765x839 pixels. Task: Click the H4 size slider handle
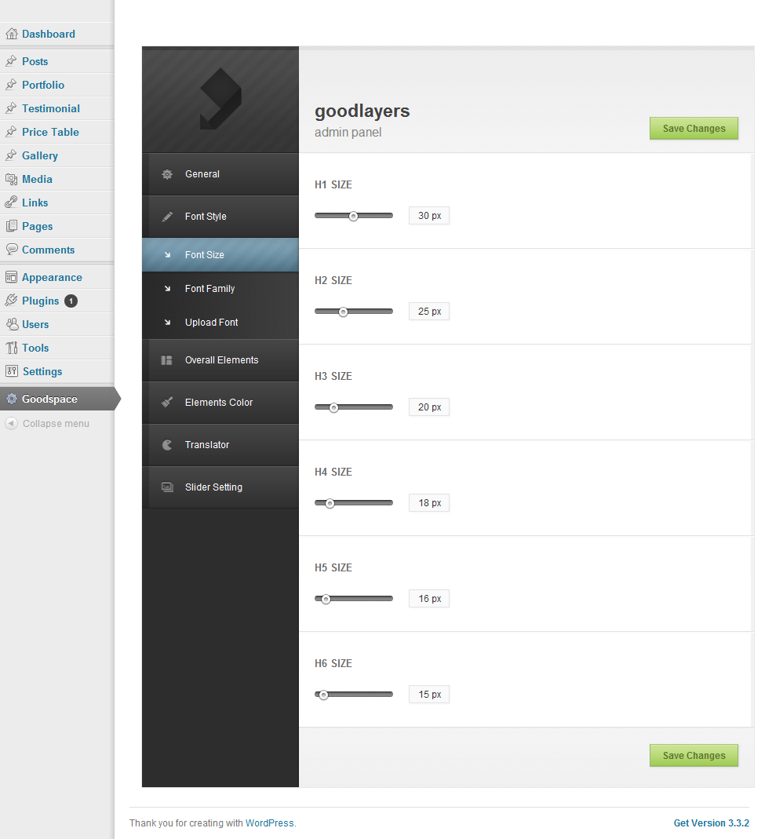pyautogui.click(x=330, y=504)
